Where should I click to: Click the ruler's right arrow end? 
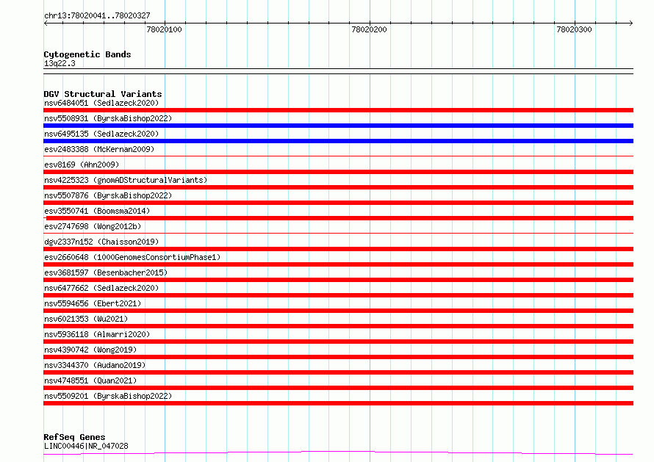point(630,23)
